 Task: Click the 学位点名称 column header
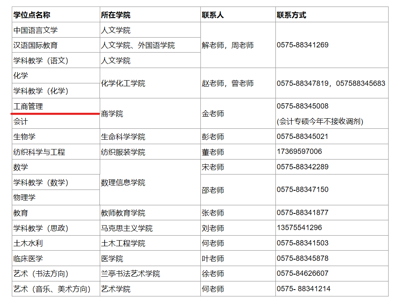pyautogui.click(x=32, y=15)
